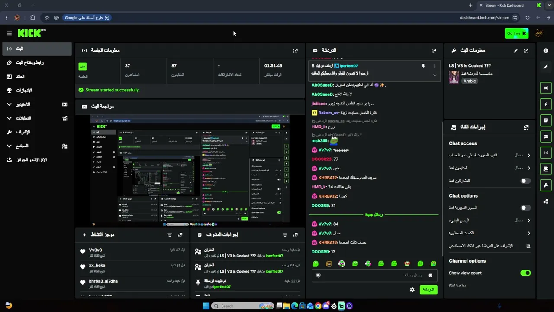Open the info icon in right sidebar
The width and height of the screenshot is (554, 312).
(546, 50)
